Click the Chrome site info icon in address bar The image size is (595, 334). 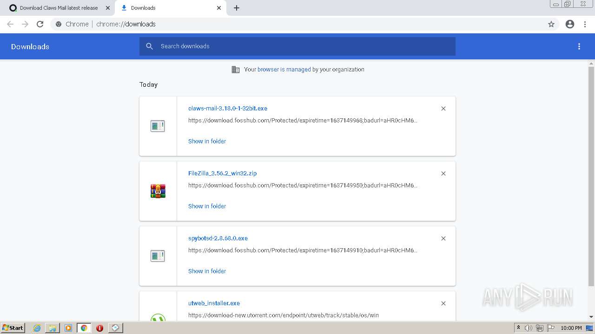click(x=59, y=24)
